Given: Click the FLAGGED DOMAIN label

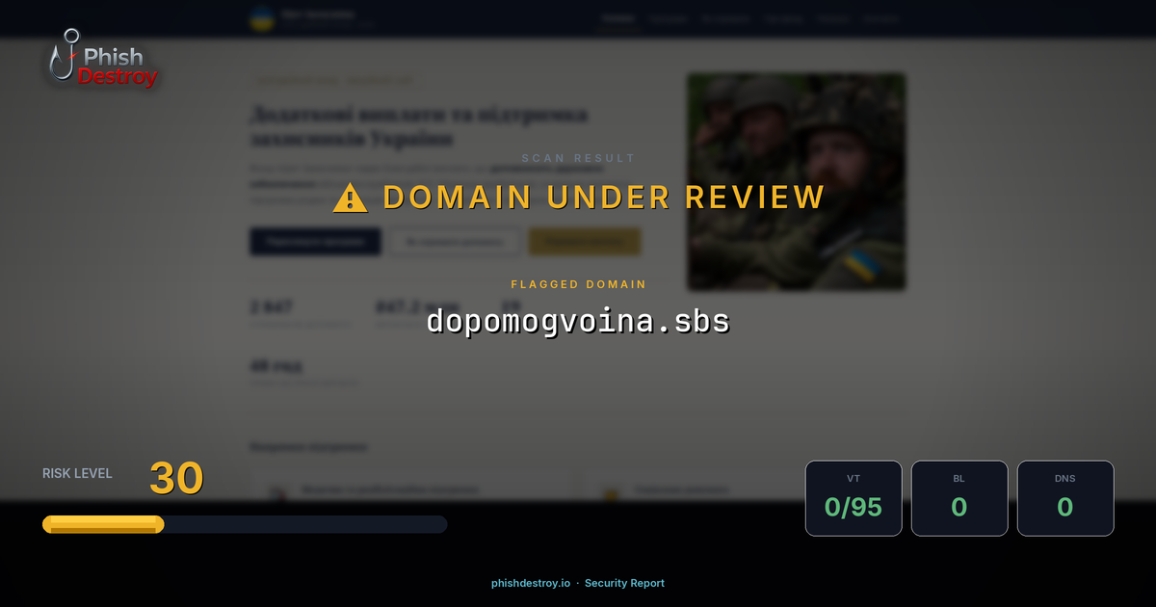Looking at the screenshot, I should click(x=578, y=284).
